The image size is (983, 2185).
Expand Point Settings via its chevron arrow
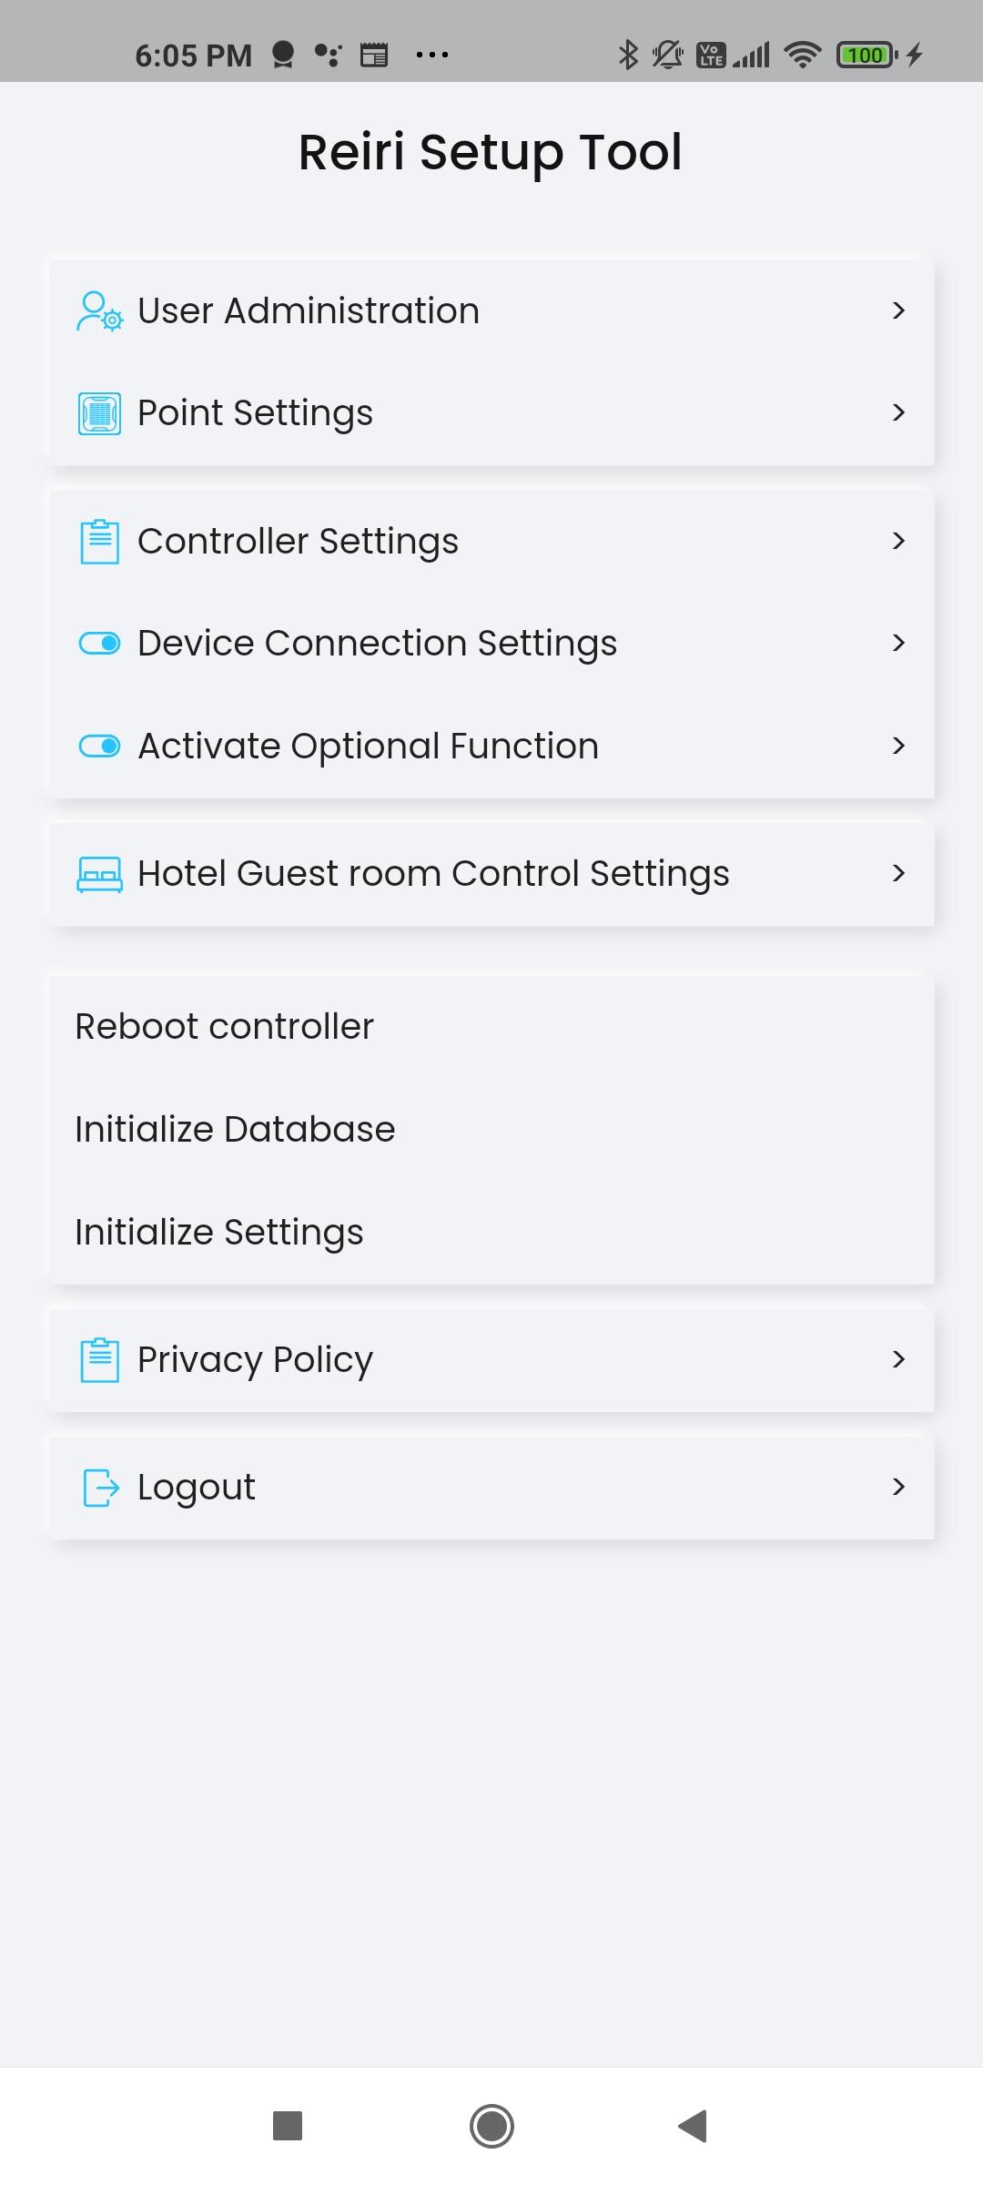pos(898,412)
